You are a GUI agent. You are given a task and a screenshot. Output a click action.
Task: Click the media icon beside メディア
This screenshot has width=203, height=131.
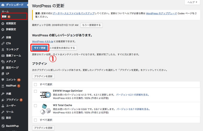point(3,61)
